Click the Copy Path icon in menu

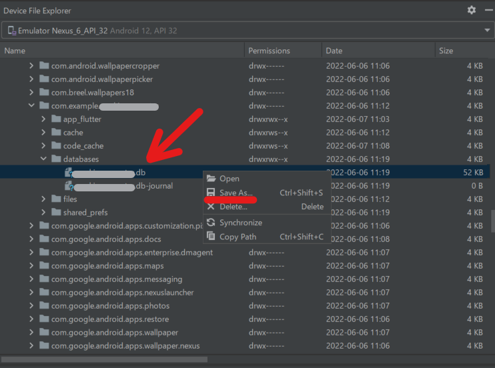(211, 236)
